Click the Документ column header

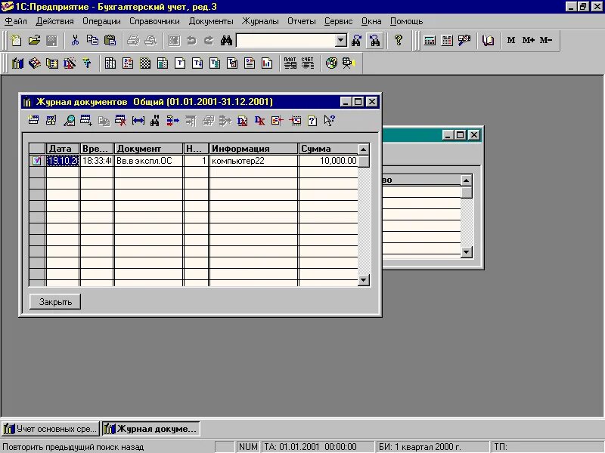coord(148,149)
